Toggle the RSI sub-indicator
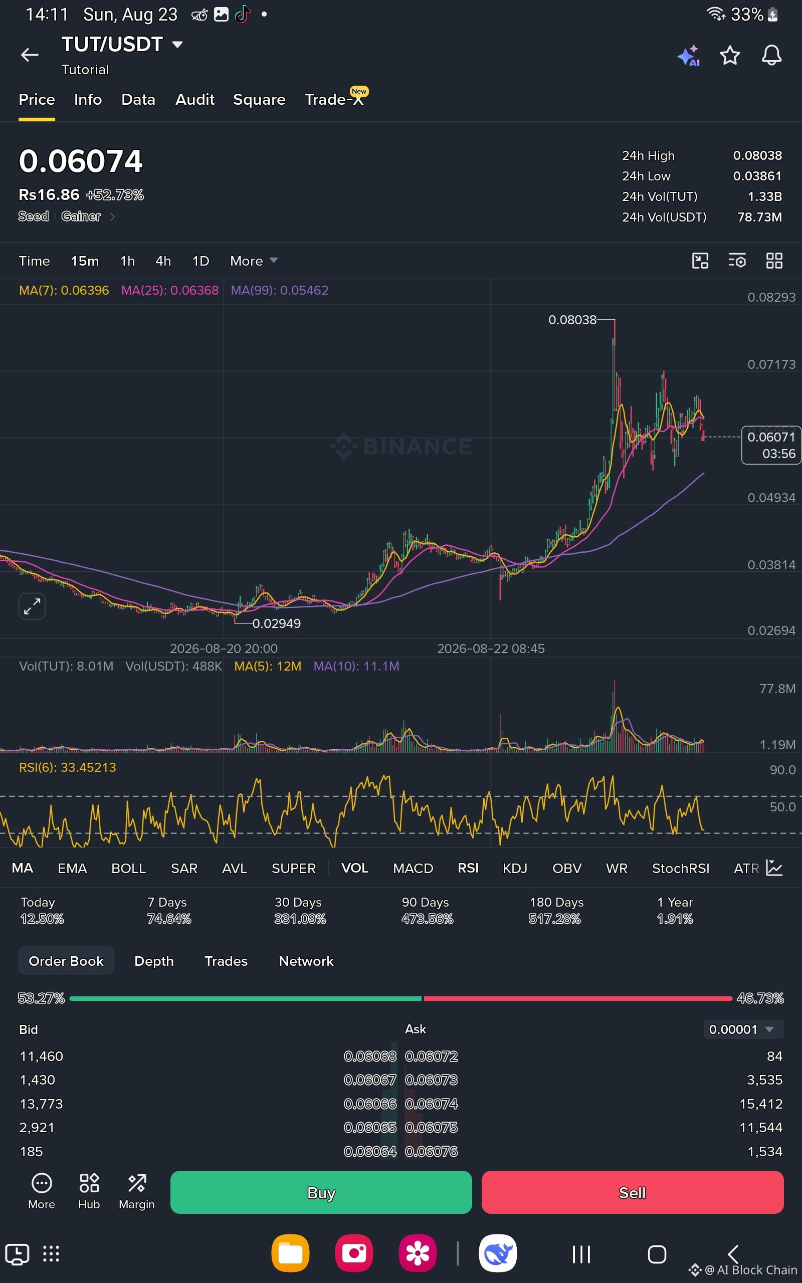Image resolution: width=802 pixels, height=1283 pixels. 468,868
